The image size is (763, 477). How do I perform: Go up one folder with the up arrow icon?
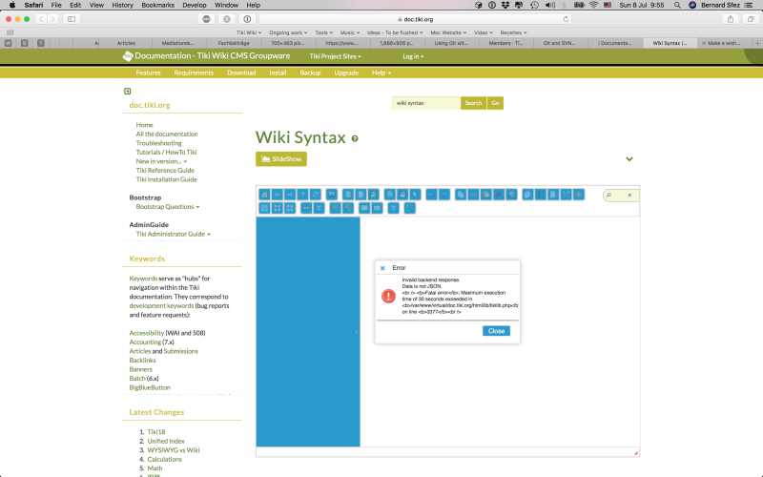302,195
